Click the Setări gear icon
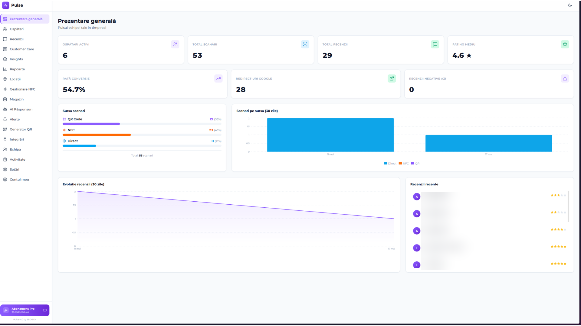Screen dimensions: 581x326 coord(5,169)
